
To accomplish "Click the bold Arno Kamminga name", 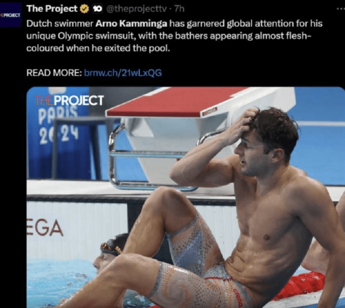I will pyautogui.click(x=131, y=23).
